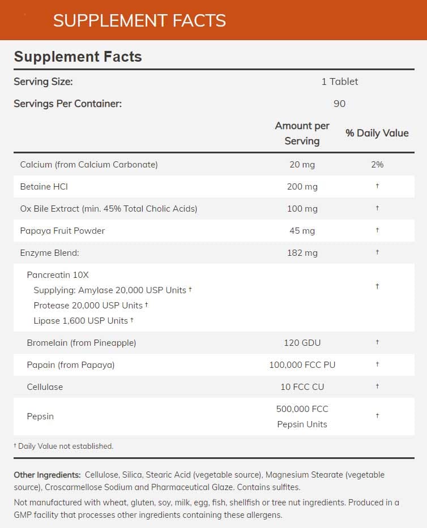Click the Other Ingredients bold label

[x=47, y=475]
